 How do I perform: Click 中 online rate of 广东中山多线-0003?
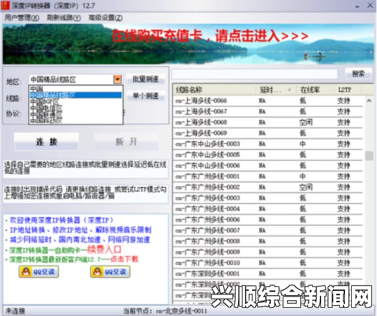[x=302, y=144]
